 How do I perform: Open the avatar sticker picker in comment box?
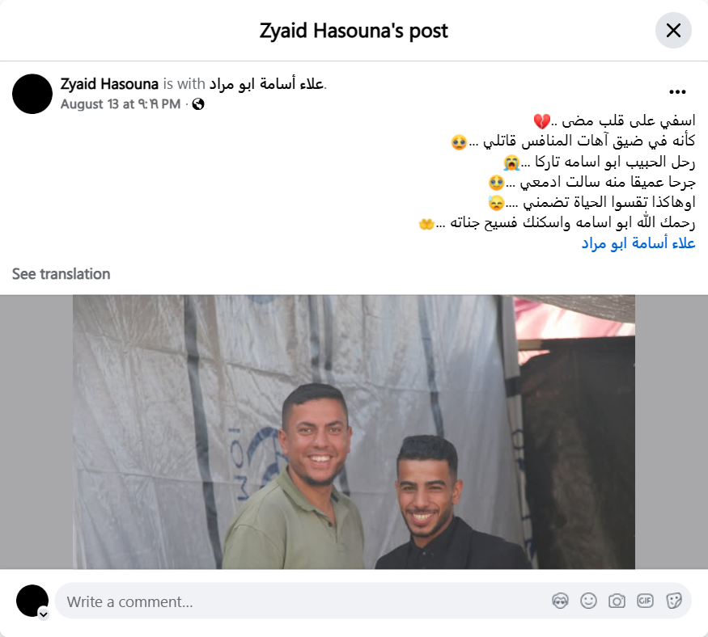pos(560,601)
